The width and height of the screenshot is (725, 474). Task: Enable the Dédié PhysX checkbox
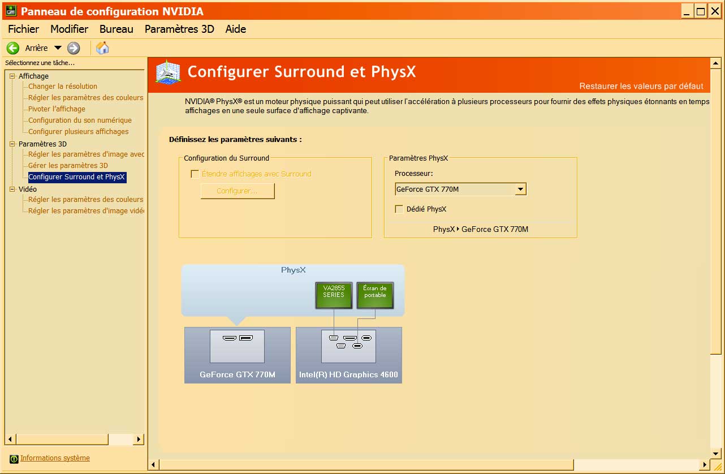click(399, 209)
